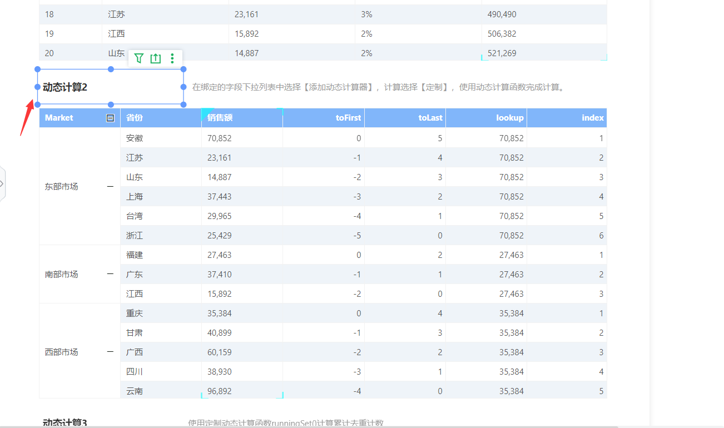Click the instruction text about 添加动态计算器

(x=379, y=87)
